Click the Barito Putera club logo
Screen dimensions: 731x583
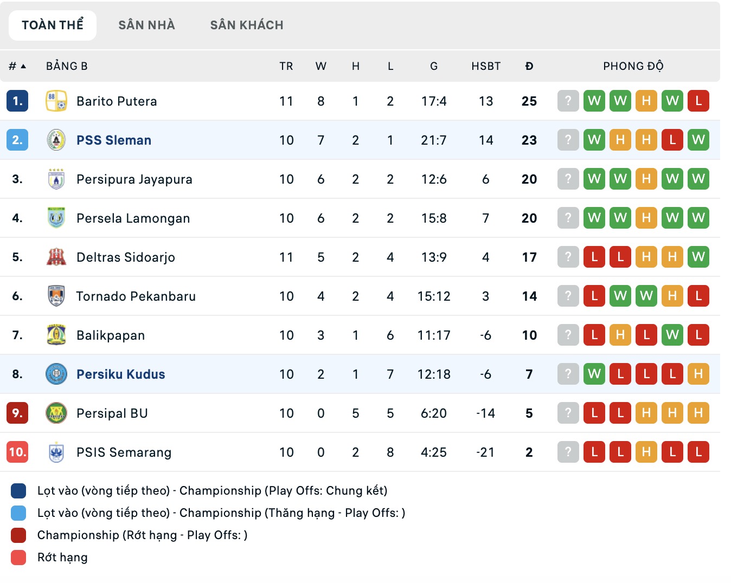click(x=56, y=101)
